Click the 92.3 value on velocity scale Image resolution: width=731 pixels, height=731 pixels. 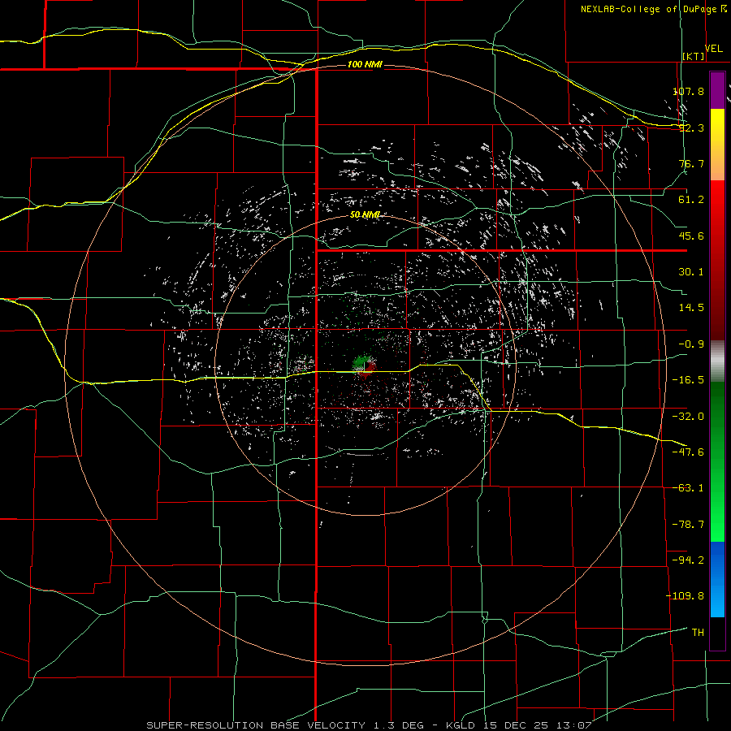(691, 128)
